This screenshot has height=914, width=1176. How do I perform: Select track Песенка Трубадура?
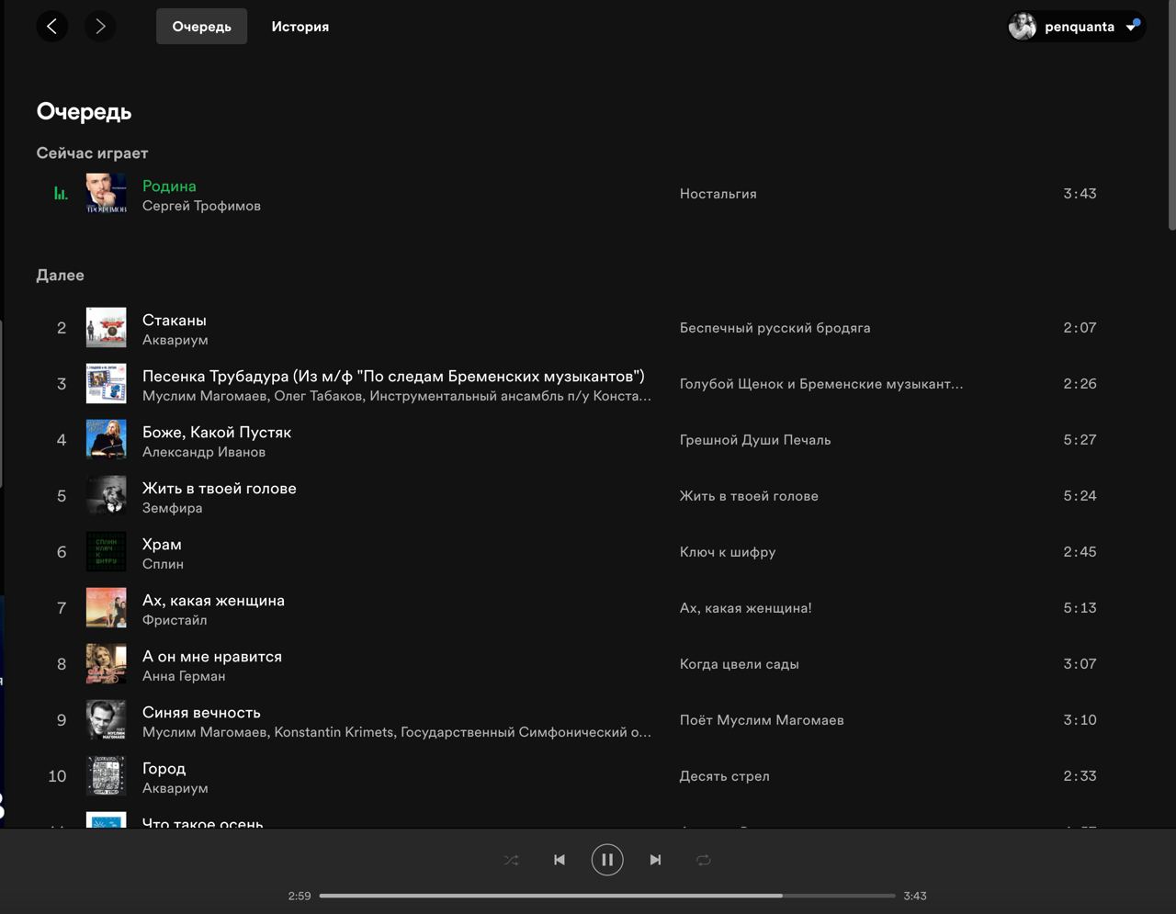point(393,376)
